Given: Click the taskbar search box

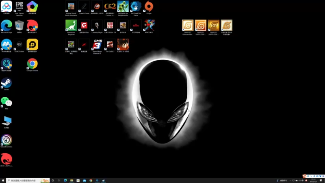Looking at the screenshot, I should click(x=28, y=181).
